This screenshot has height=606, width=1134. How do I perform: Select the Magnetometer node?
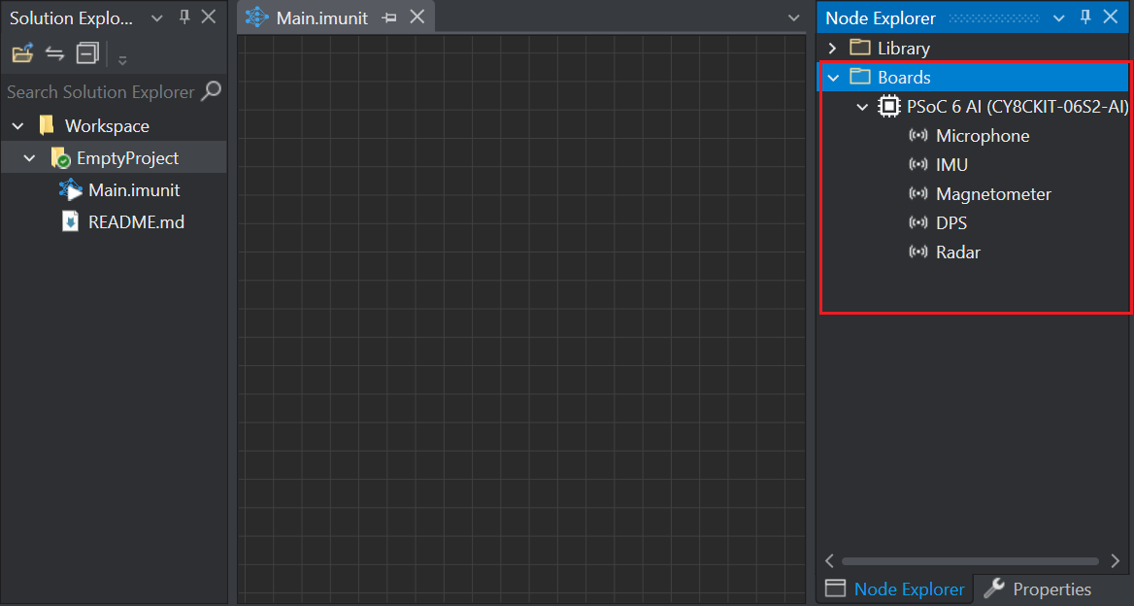[993, 194]
